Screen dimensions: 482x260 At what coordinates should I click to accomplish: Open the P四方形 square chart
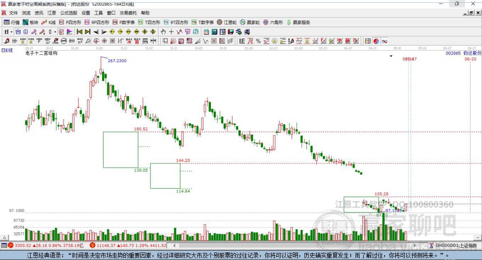(70, 23)
